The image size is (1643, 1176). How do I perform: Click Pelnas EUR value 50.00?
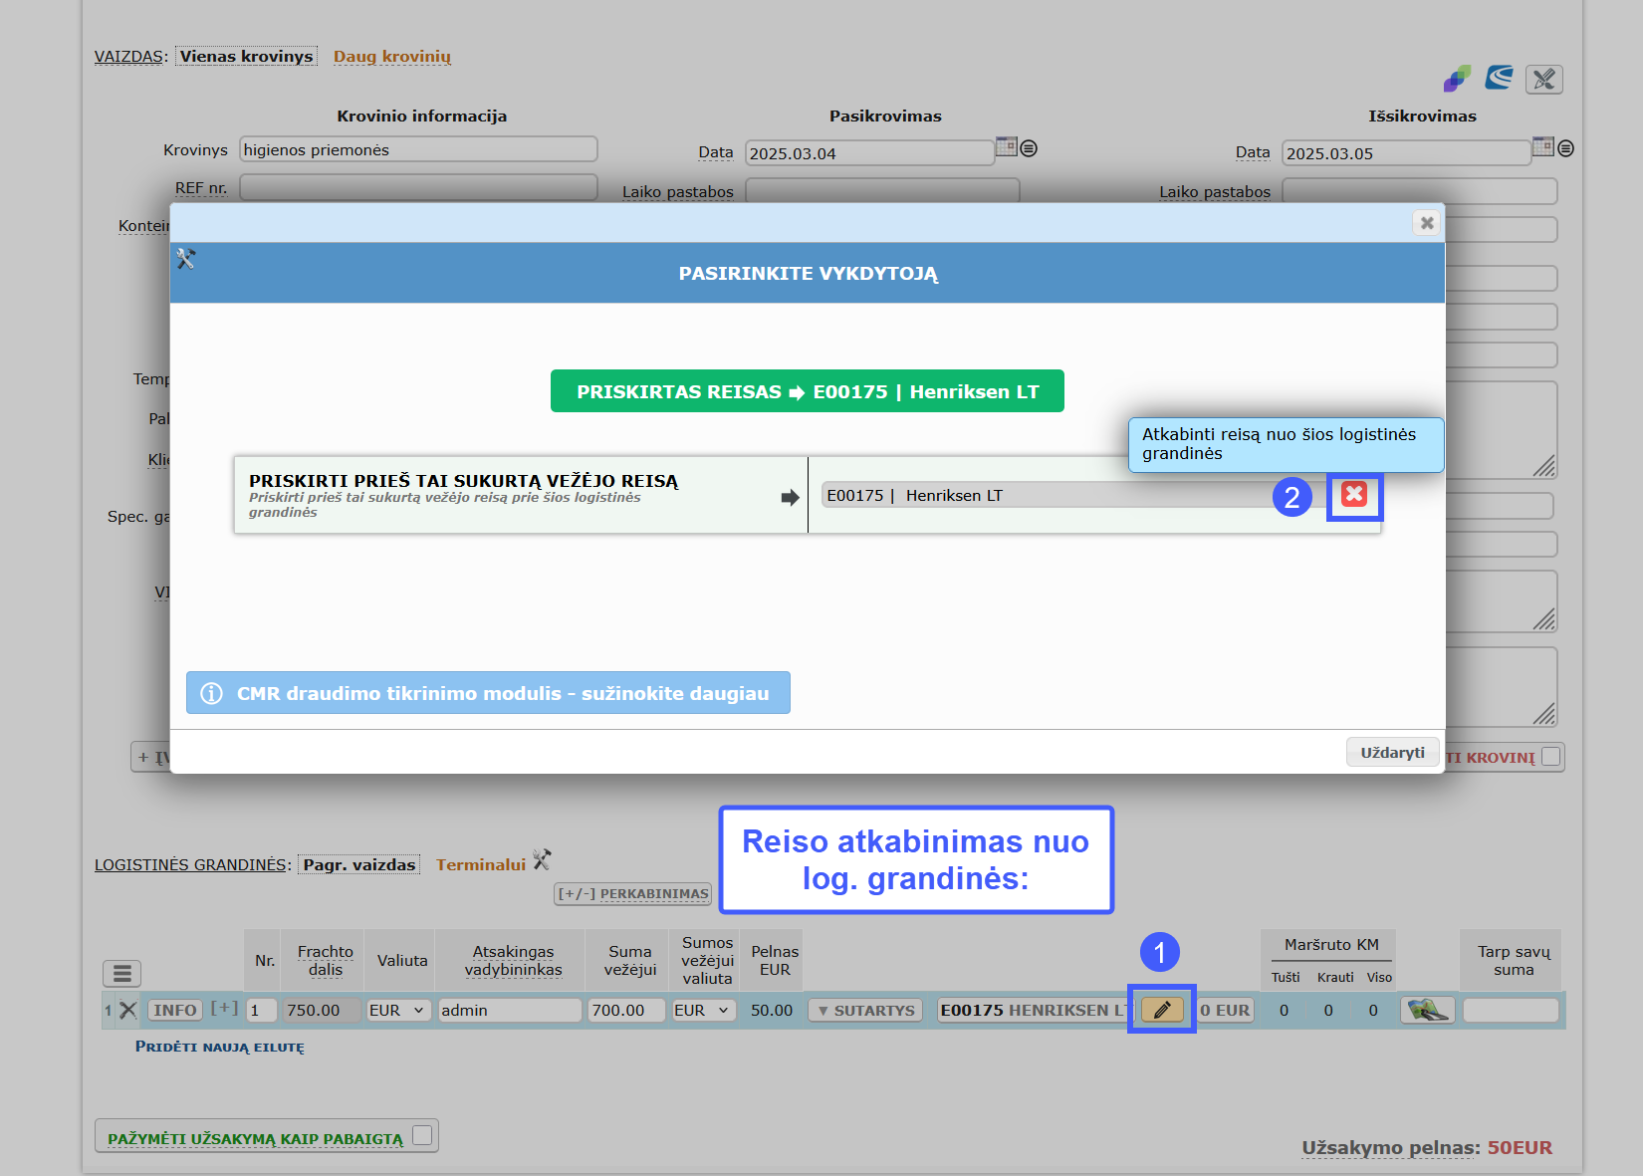click(772, 1010)
